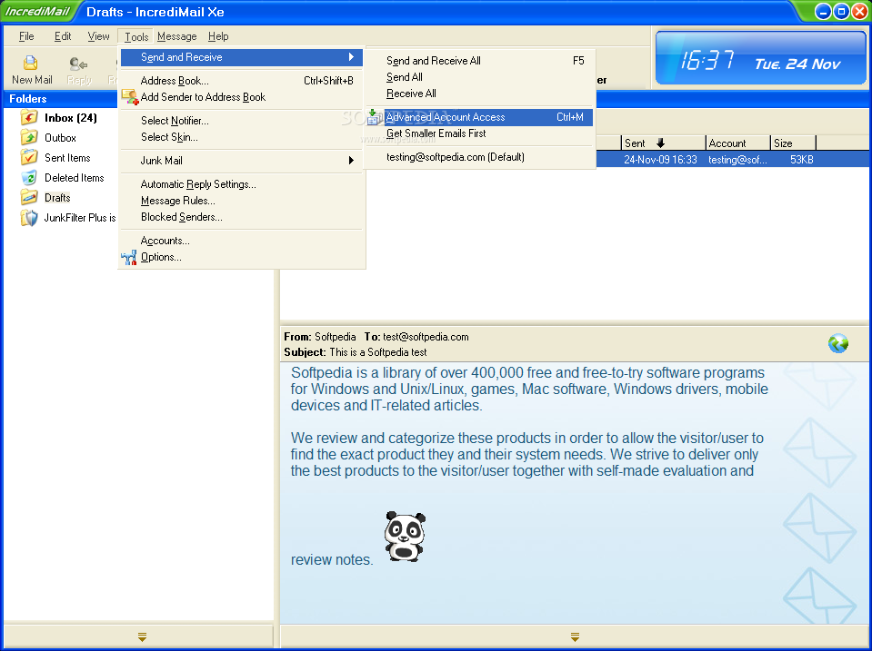Click the Folders panel header
This screenshot has width=872, height=651.
(x=60, y=99)
